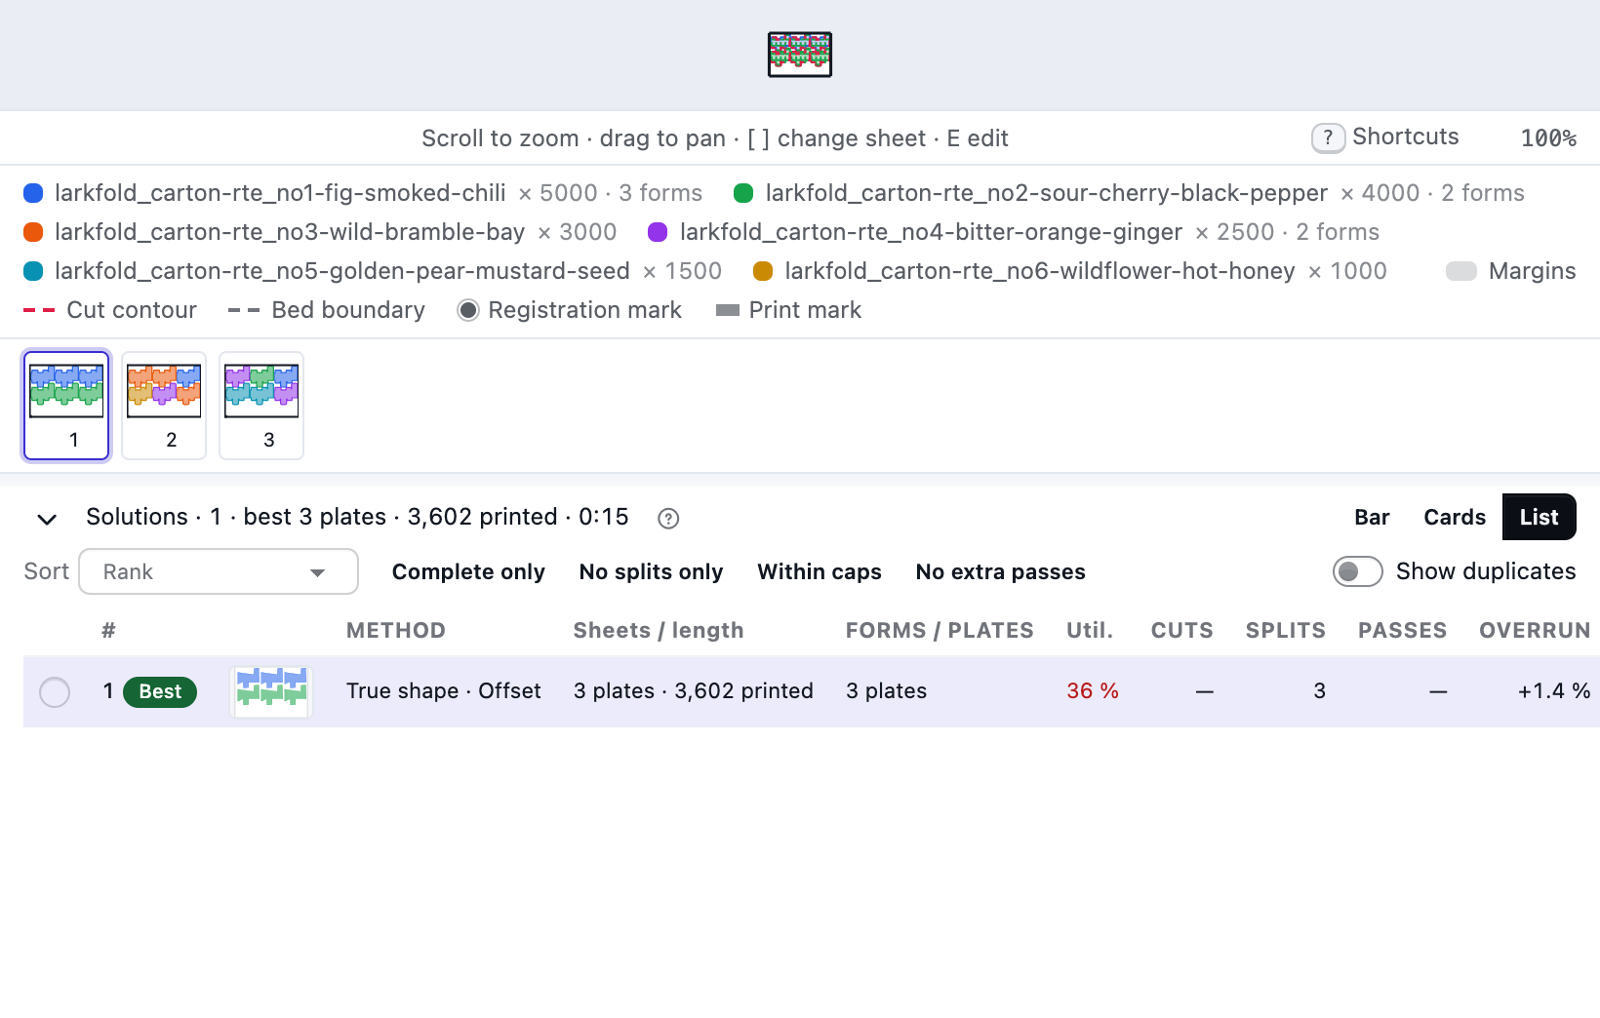
Task: Select sheet 3 thumbnail
Action: pos(261,406)
